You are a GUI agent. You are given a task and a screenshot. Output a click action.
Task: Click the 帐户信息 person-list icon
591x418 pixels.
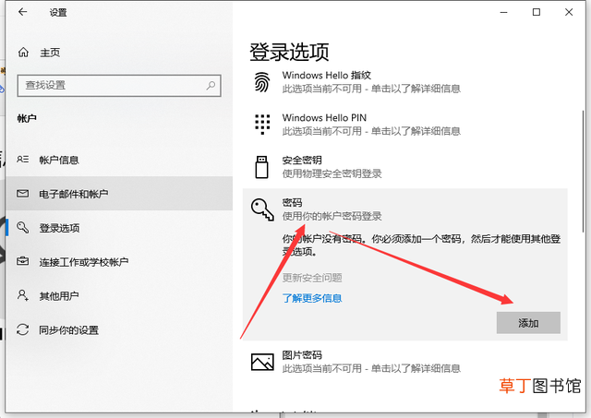pos(22,160)
